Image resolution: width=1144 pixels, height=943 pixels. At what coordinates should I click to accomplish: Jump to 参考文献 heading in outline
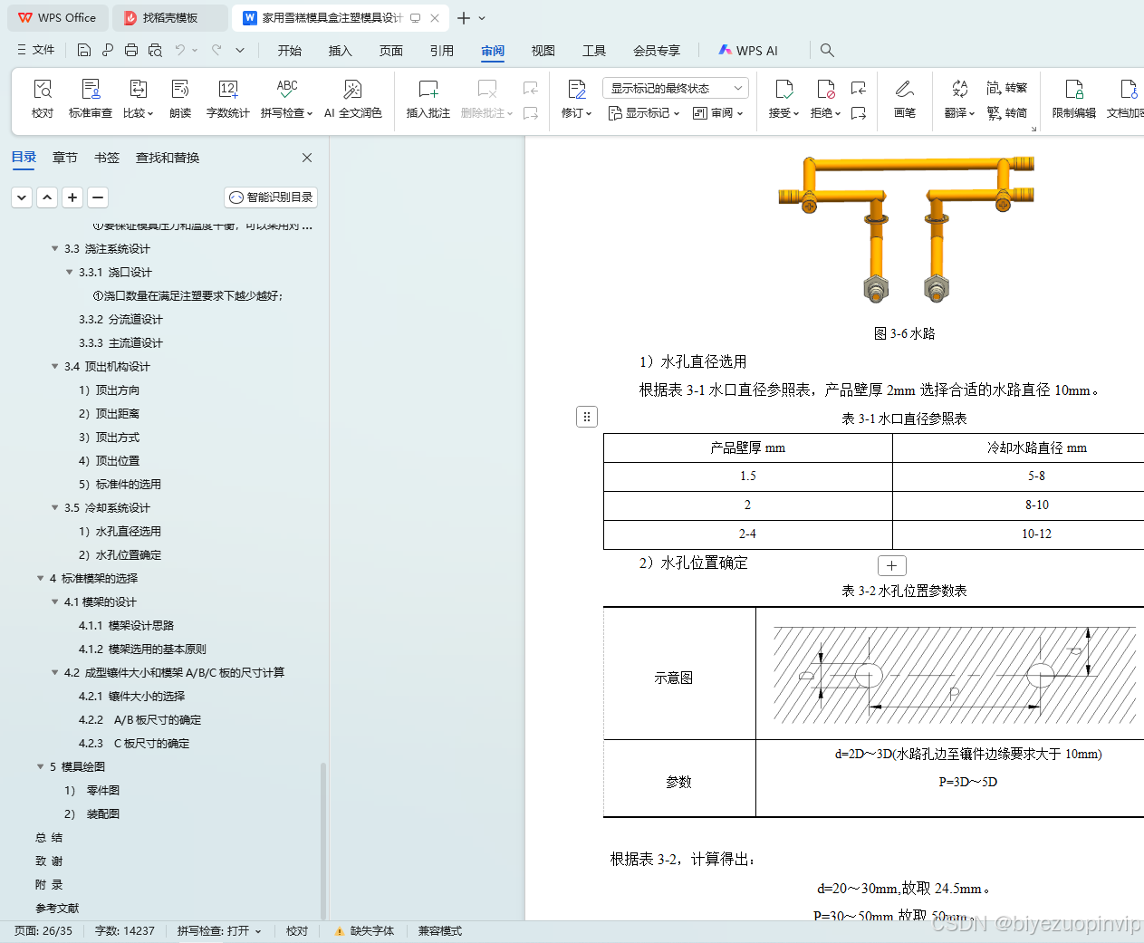pyautogui.click(x=57, y=908)
